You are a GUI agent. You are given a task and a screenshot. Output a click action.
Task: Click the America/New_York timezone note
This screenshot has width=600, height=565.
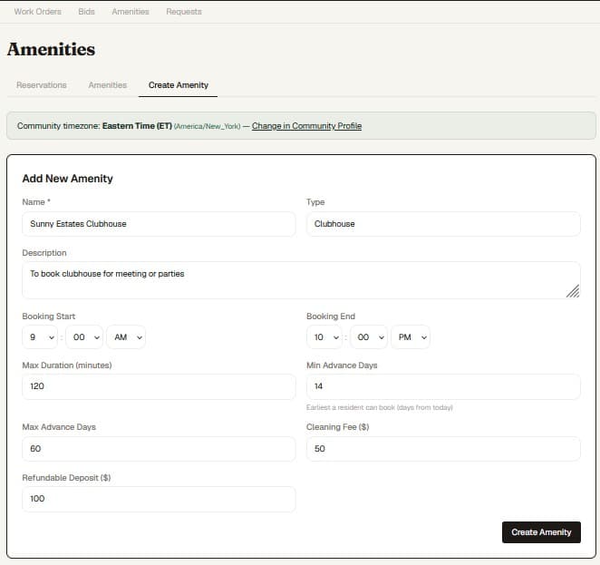click(207, 126)
